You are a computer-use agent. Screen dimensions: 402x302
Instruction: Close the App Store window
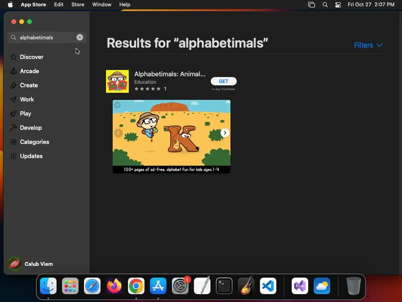[14, 22]
